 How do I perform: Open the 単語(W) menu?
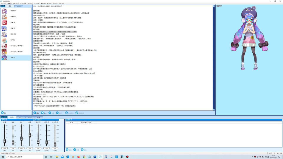pyautogui.click(x=43, y=4)
